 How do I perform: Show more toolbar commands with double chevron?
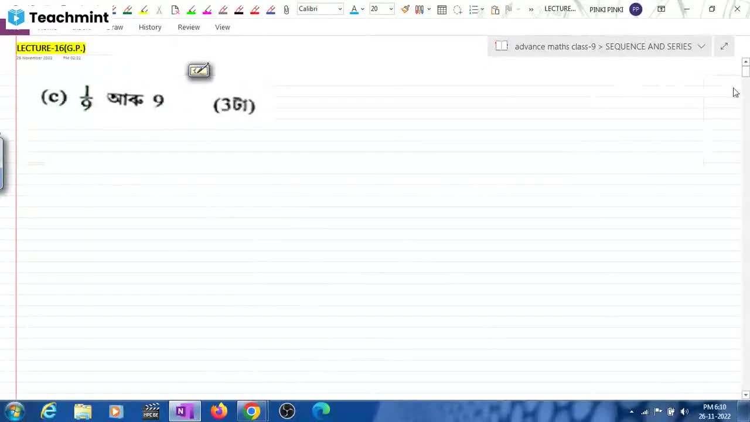click(x=531, y=9)
